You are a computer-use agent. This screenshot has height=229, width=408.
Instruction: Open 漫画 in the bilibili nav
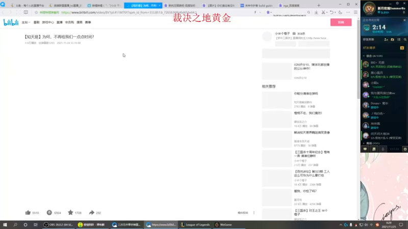(x=80, y=22)
